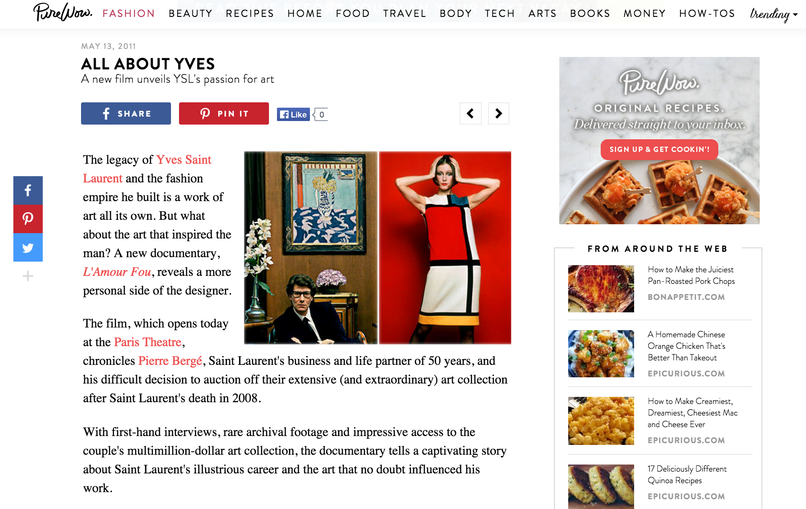Open the pork chops article thumbnail
Image resolution: width=806 pixels, height=509 pixels.
pyautogui.click(x=601, y=289)
